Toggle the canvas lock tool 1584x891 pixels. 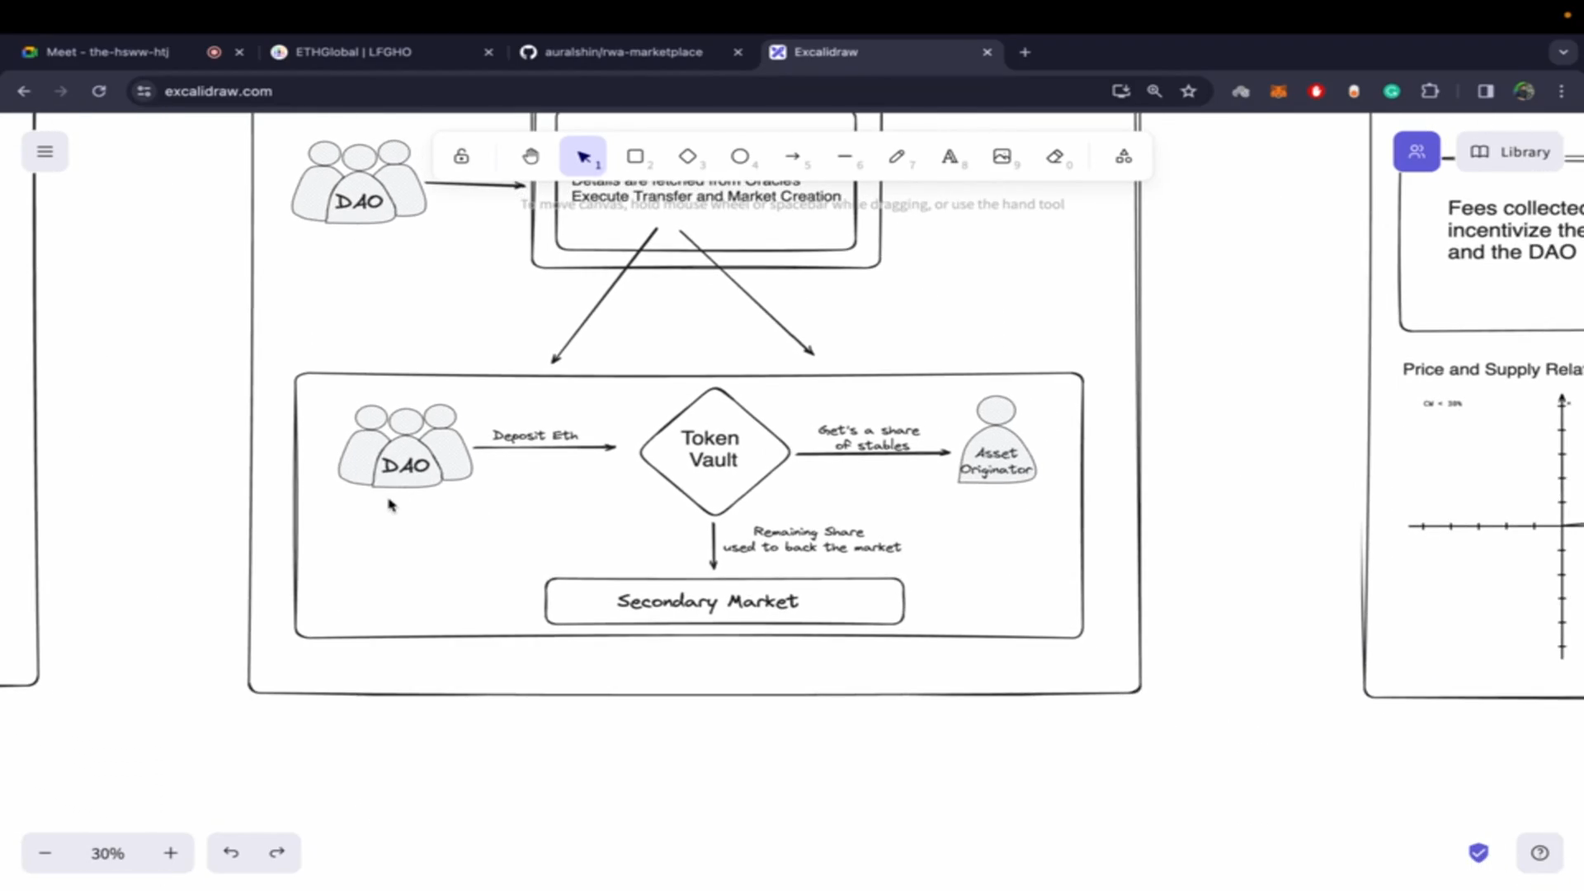[461, 156]
